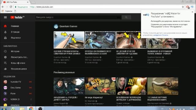Click the playlist icon beside Клеш оф кленс
Image resolution: width=196 pixels, height=110 pixels.
click(5, 63)
